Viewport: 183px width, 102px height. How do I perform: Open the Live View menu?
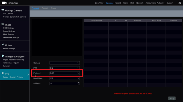click(x=99, y=3)
